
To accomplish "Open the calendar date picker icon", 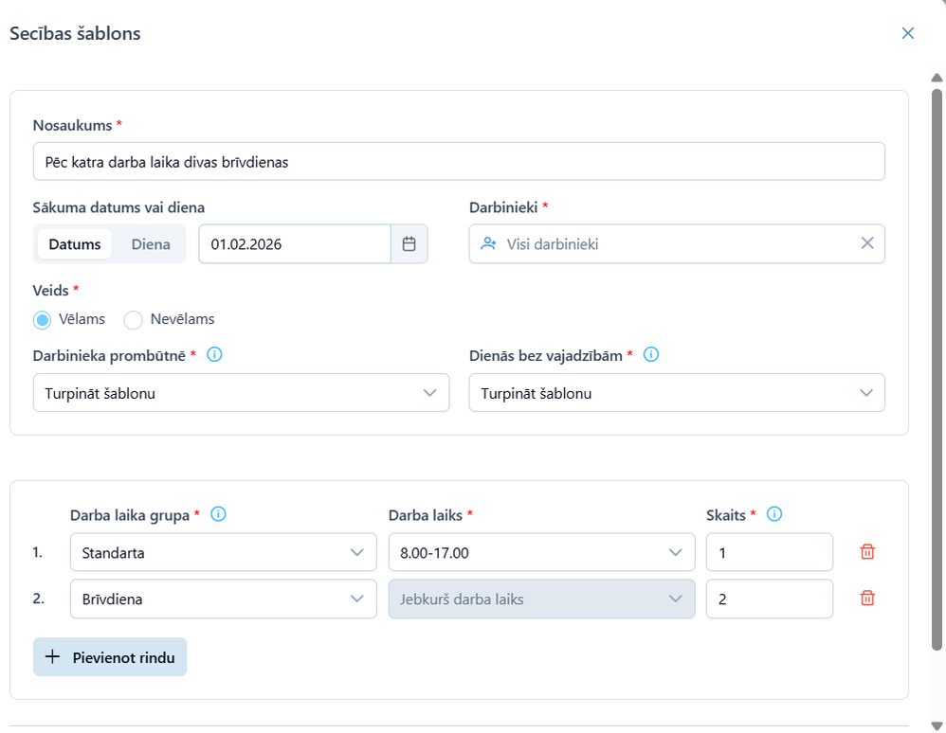I will (409, 243).
